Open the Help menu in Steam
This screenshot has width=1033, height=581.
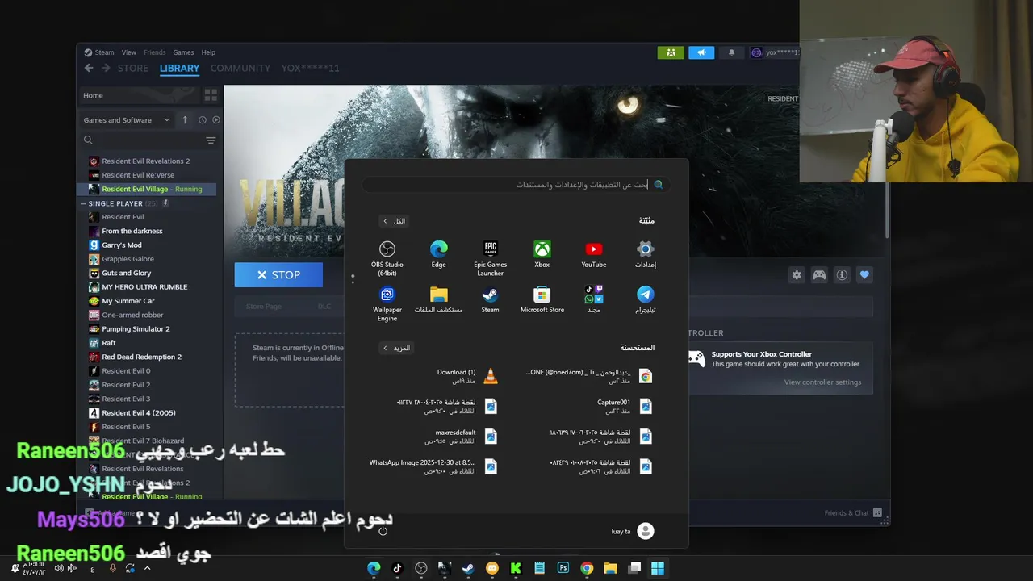pyautogui.click(x=208, y=52)
